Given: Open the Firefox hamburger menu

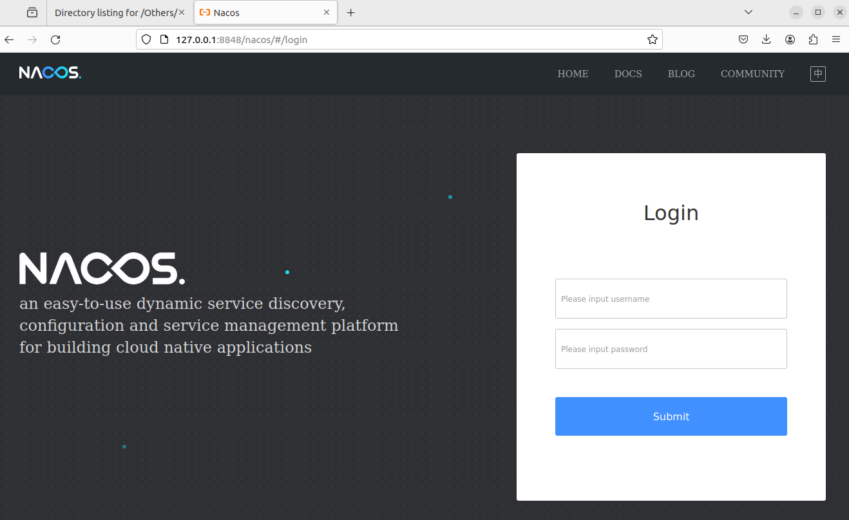Looking at the screenshot, I should coord(836,40).
